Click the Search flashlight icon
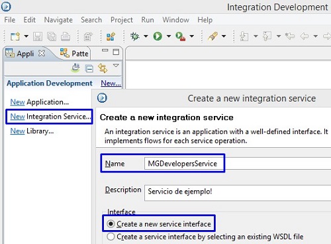 point(213,36)
